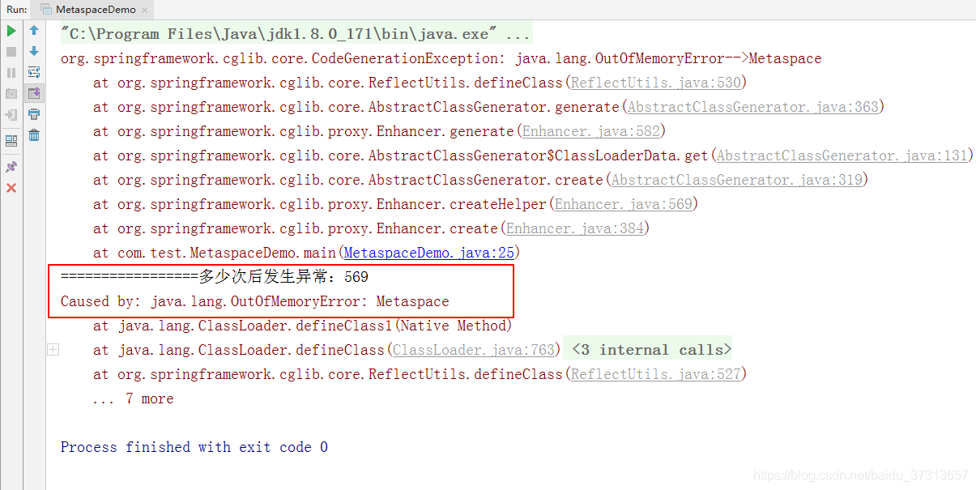Screen dimensions: 976x490
Task: Print the console output
Action: [33, 114]
